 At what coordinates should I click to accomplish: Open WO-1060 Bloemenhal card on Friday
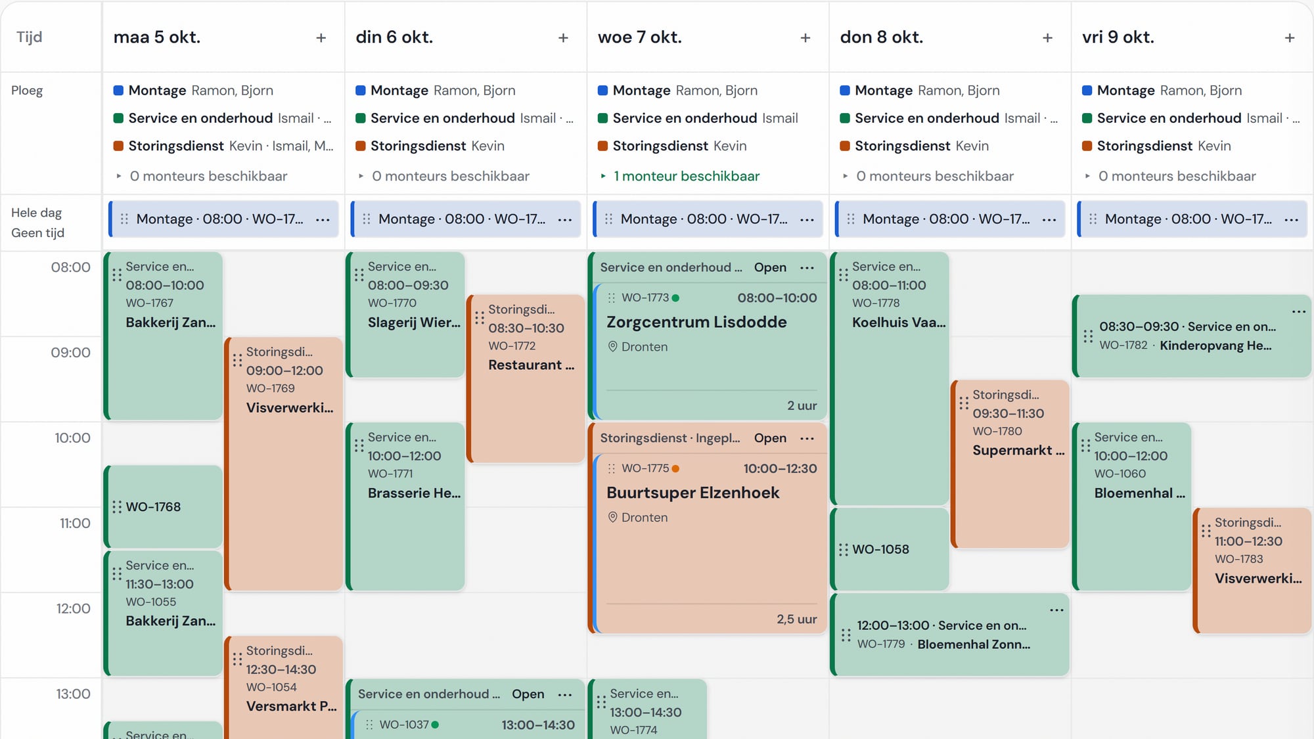point(1132,506)
